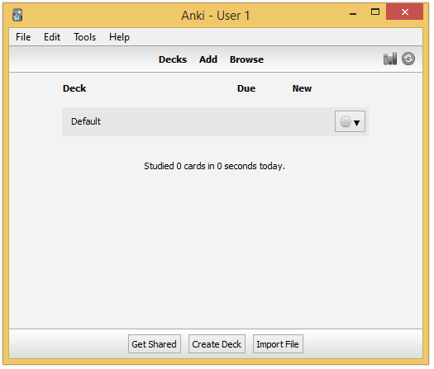434x369 pixels.
Task: Click the Get Shared button
Action: pyautogui.click(x=155, y=344)
